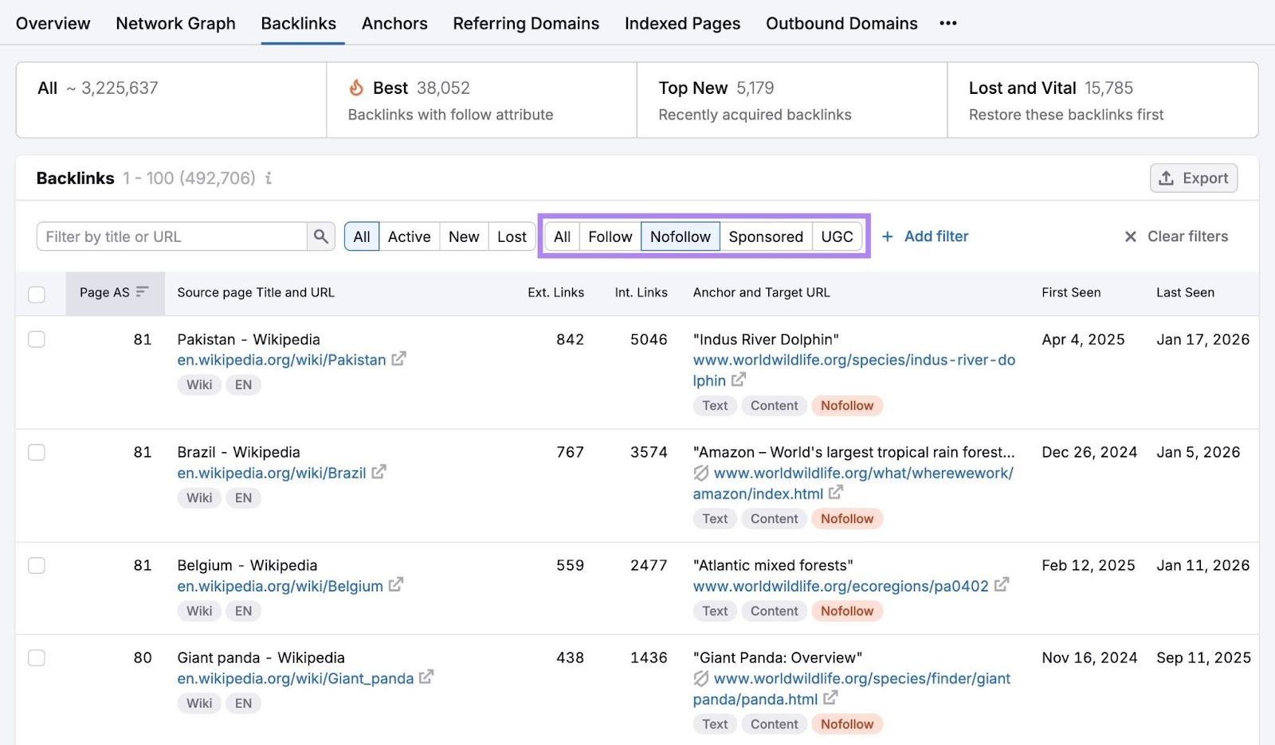
Task: Click the sort icon on Page AS column
Action: [140, 291]
